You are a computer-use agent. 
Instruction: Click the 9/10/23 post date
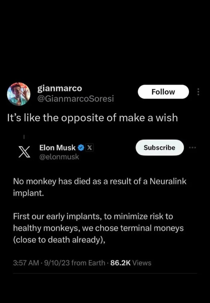pos(57,263)
